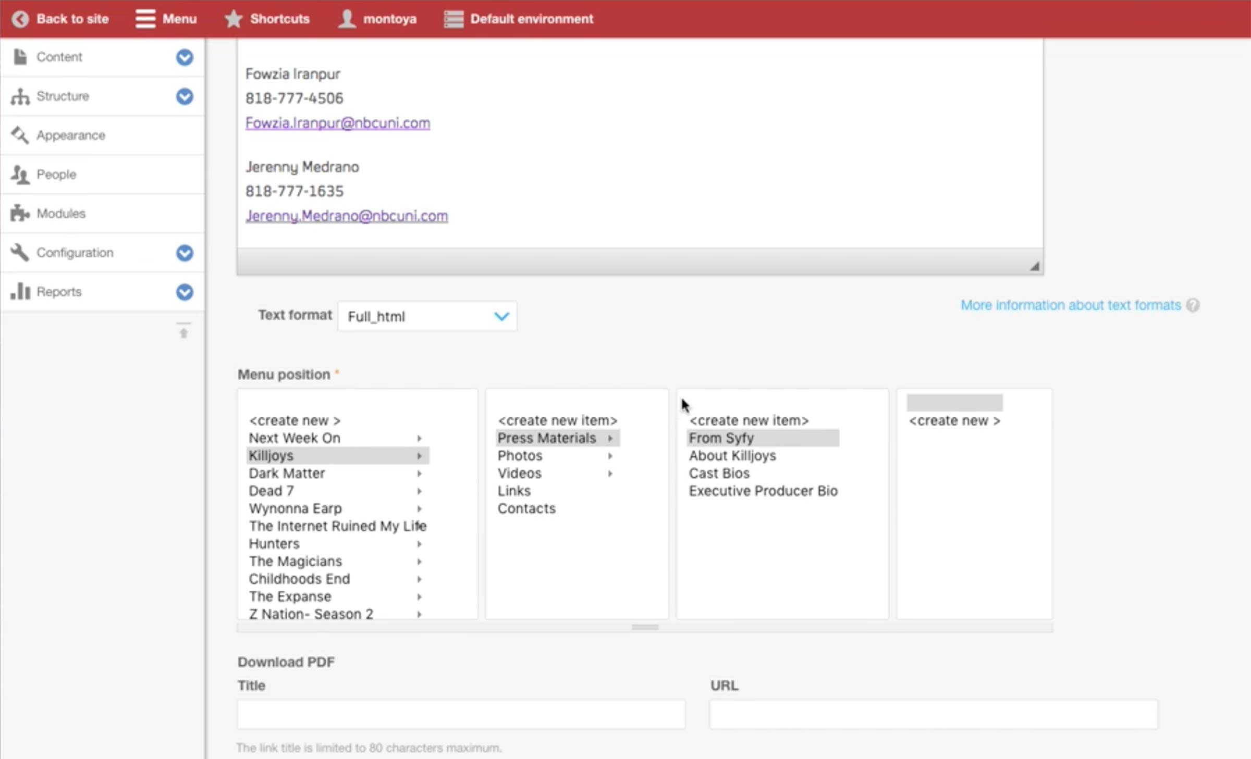Expand the Structure sidebar chevron
The width and height of the screenshot is (1251, 759).
pos(185,96)
